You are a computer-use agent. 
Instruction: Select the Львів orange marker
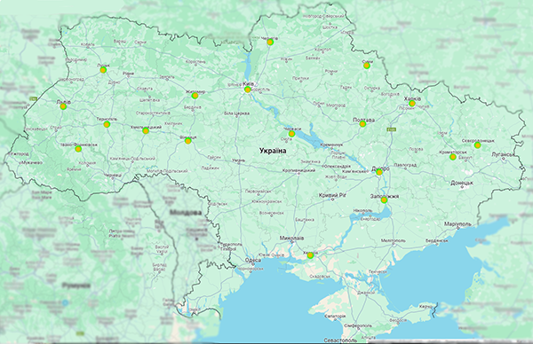click(63, 106)
